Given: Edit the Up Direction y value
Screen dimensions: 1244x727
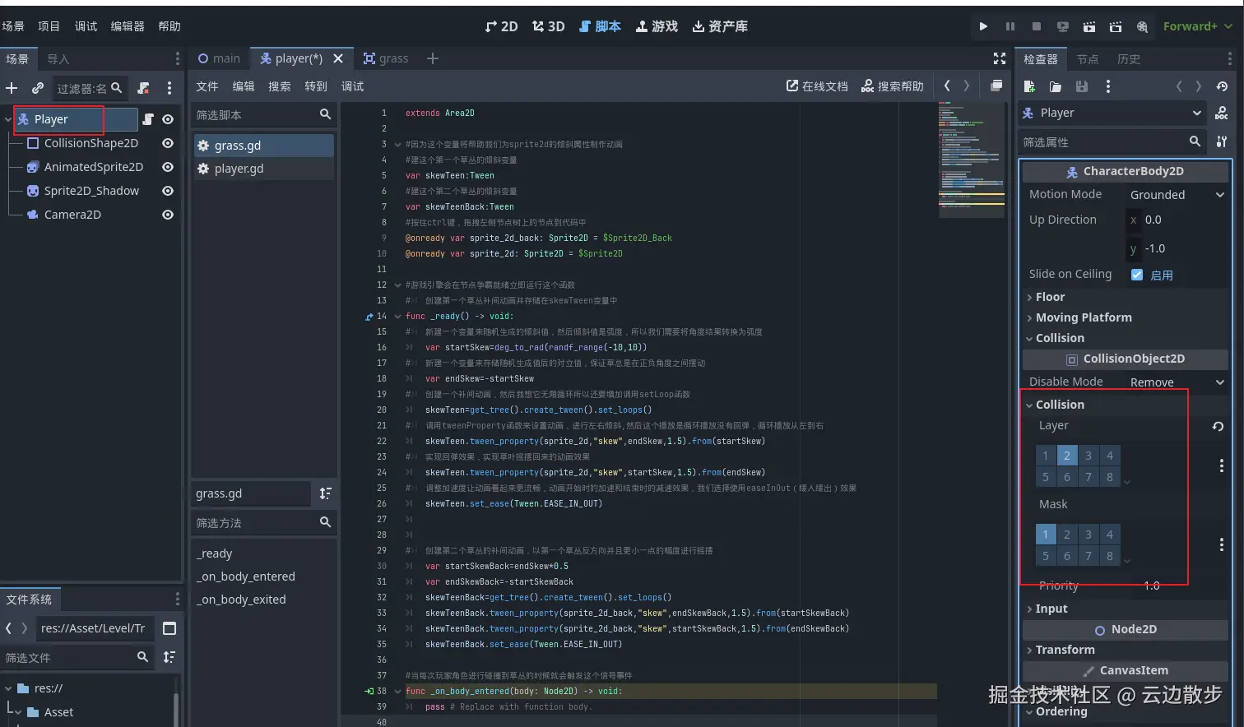Looking at the screenshot, I should pyautogui.click(x=1177, y=248).
